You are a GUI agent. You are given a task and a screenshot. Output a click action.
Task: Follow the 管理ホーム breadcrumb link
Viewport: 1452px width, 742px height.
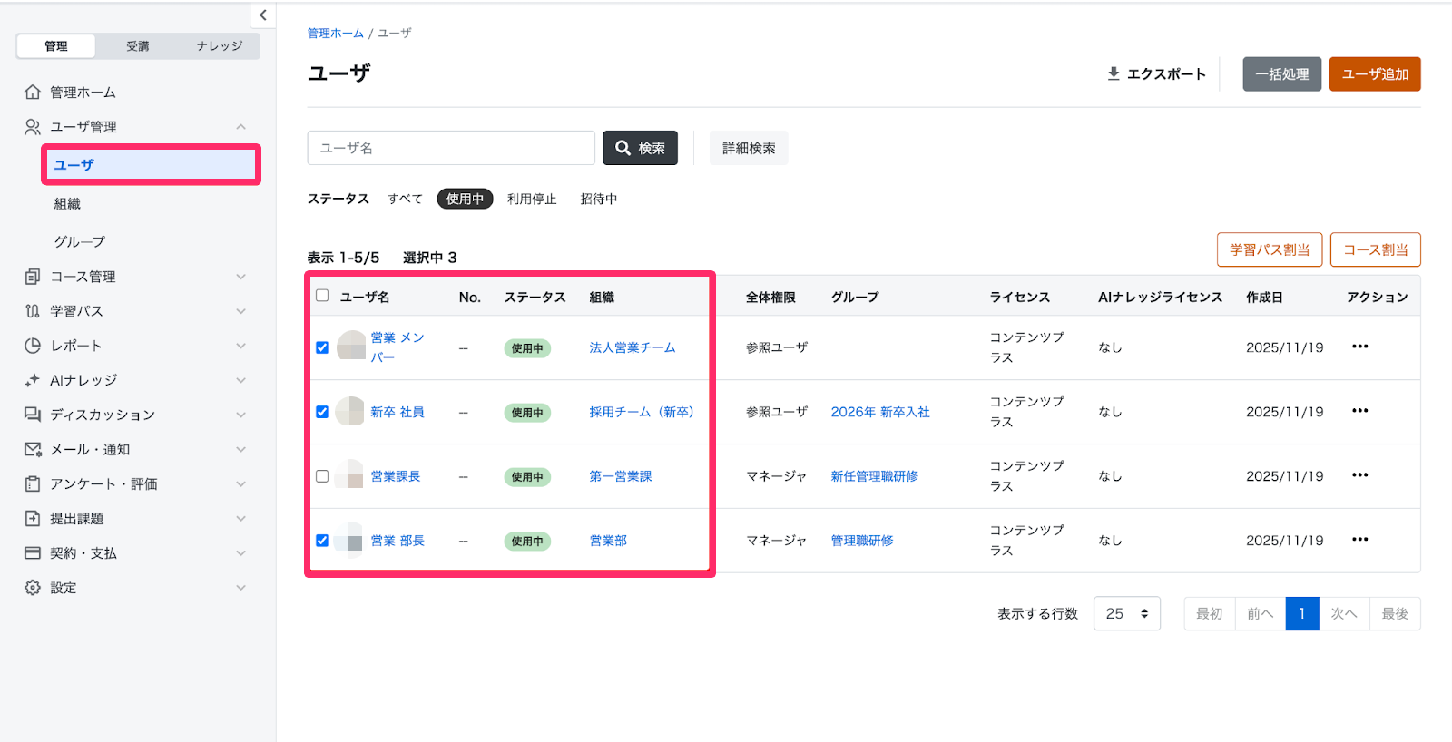[335, 33]
